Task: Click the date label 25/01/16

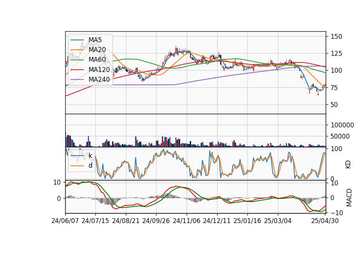Action: [247, 221]
